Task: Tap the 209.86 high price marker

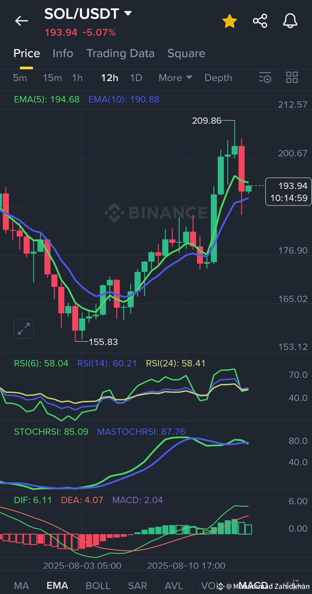Action: 207,121
